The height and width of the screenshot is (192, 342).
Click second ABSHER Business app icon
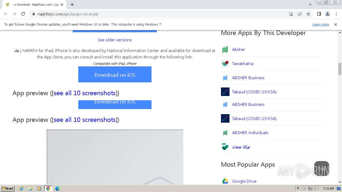(225, 104)
